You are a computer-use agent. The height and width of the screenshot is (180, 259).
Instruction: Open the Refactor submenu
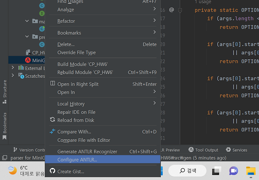point(103,21)
